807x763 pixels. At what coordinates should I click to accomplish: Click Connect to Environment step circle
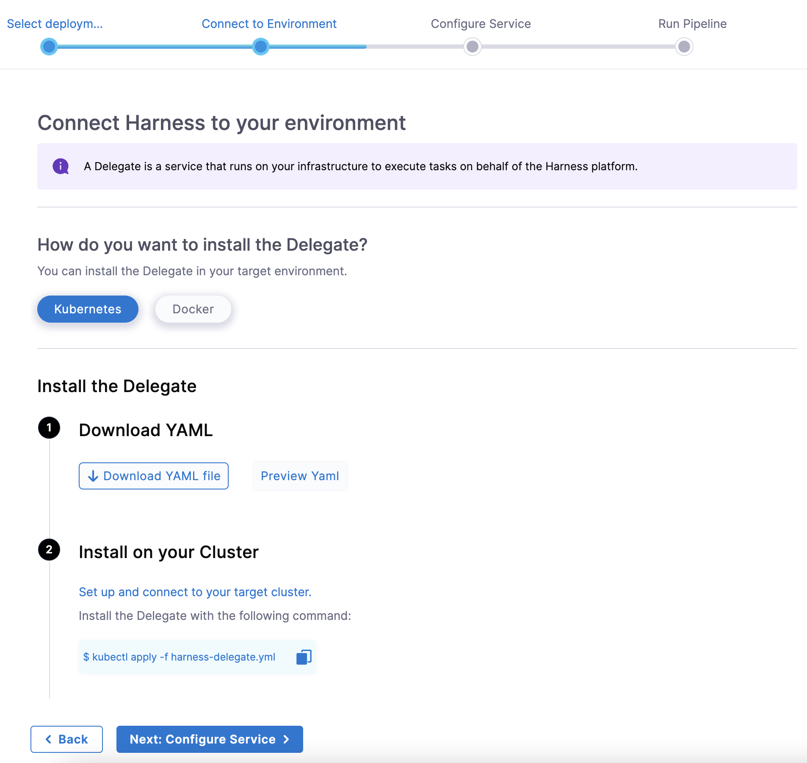pos(261,47)
